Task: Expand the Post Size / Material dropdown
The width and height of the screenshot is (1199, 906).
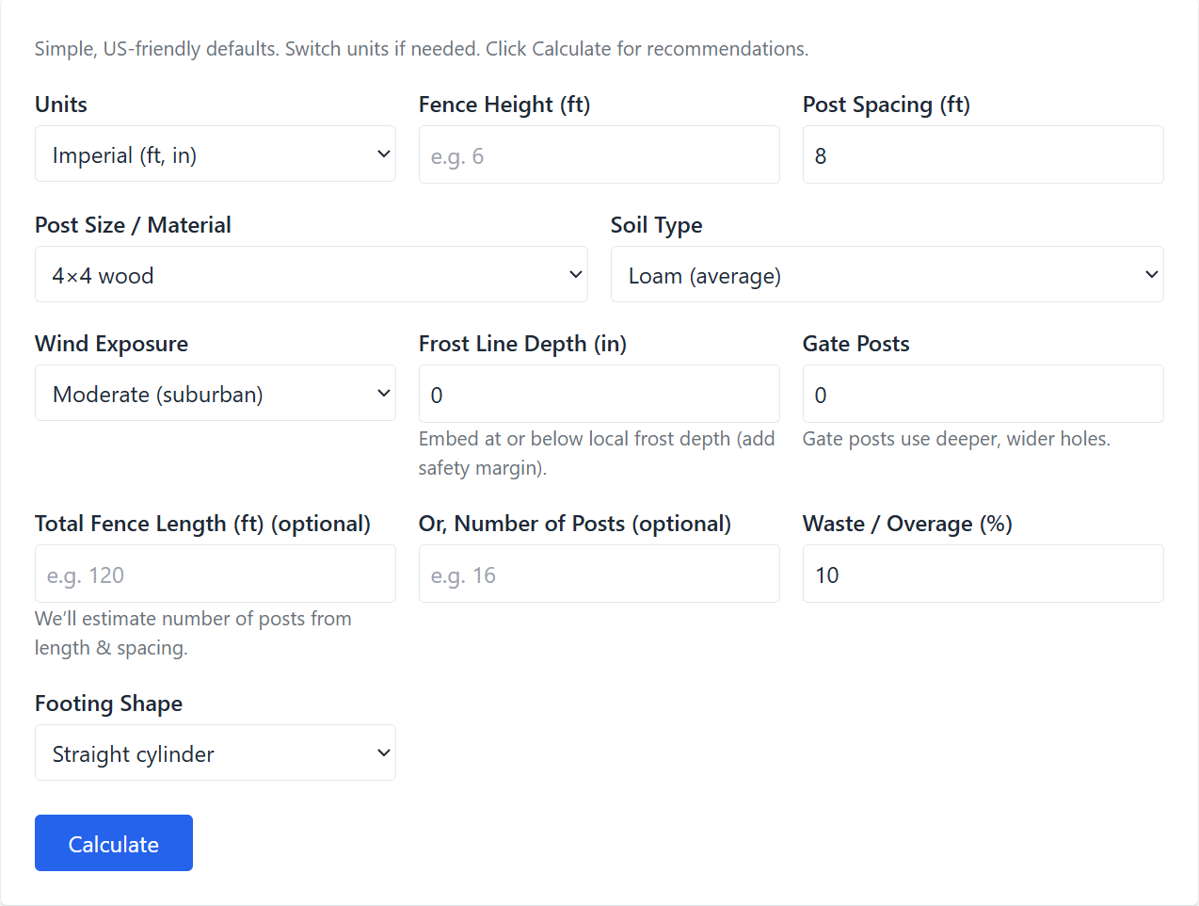Action: pyautogui.click(x=311, y=275)
